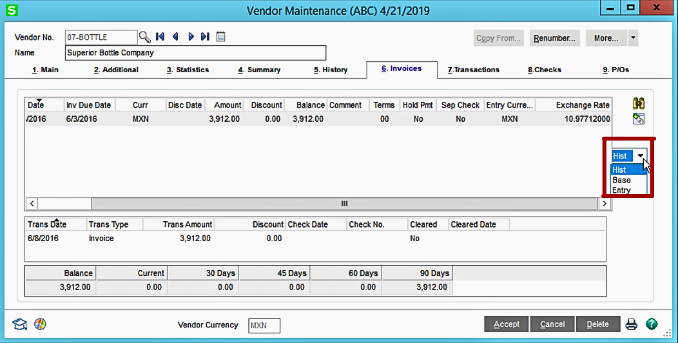
Task: Click the printer icon
Action: (632, 324)
